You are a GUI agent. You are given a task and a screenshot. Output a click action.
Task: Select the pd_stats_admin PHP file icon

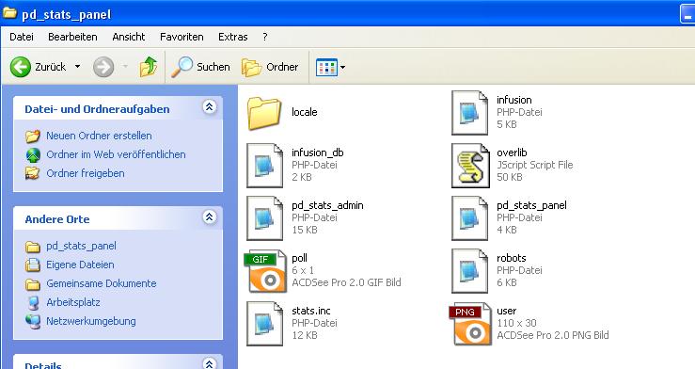(x=264, y=218)
